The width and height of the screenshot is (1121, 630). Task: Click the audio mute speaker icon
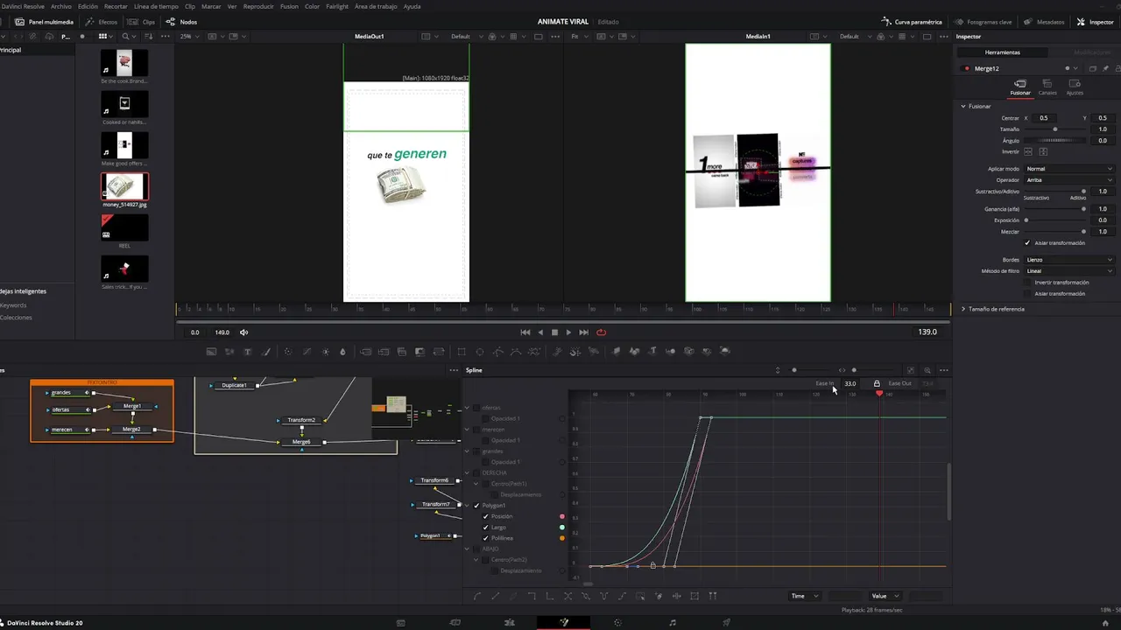pyautogui.click(x=244, y=332)
